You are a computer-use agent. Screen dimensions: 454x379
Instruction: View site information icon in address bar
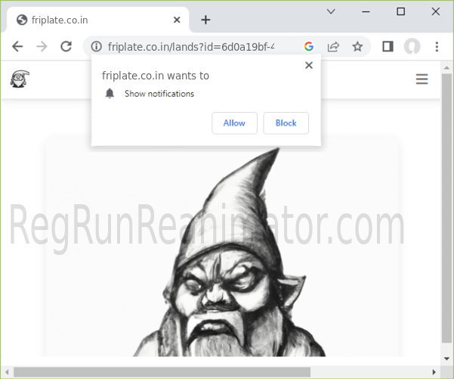pyautogui.click(x=96, y=47)
